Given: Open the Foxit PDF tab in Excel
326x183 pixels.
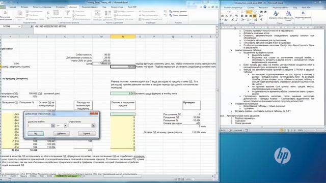Looking at the screenshot, I should point(132,7).
